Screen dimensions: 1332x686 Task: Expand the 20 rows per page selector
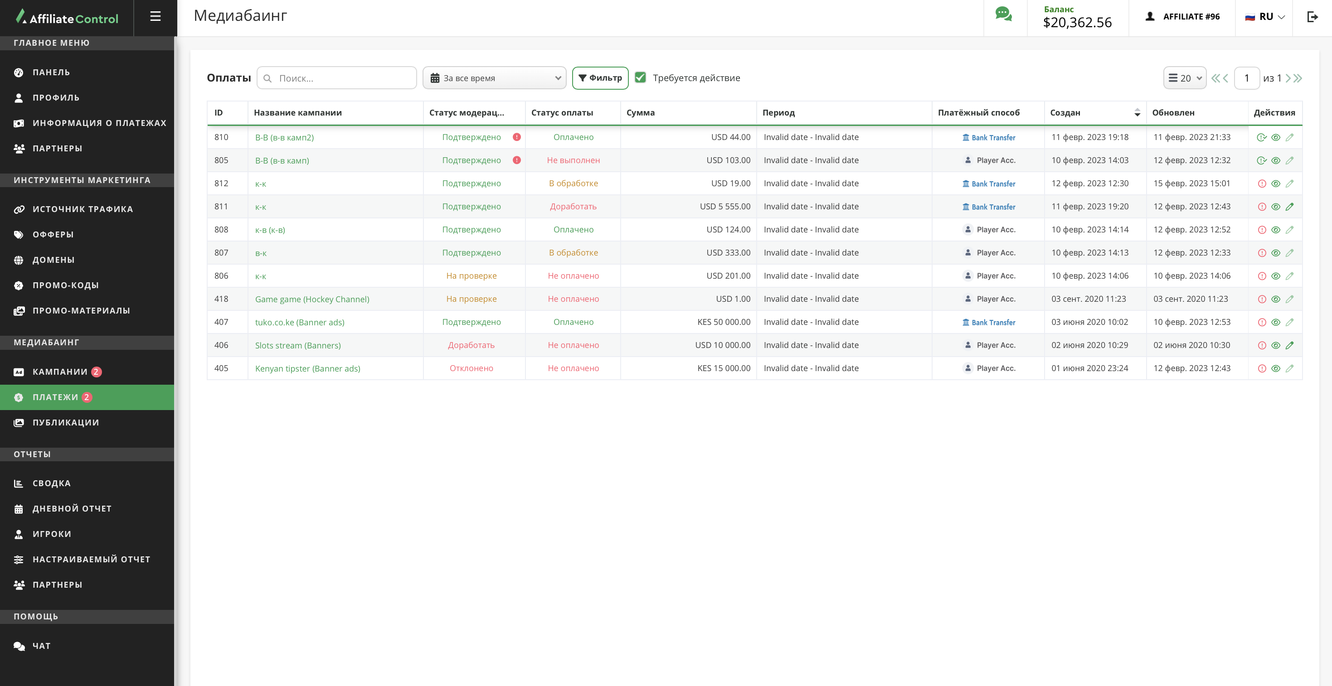(1185, 78)
